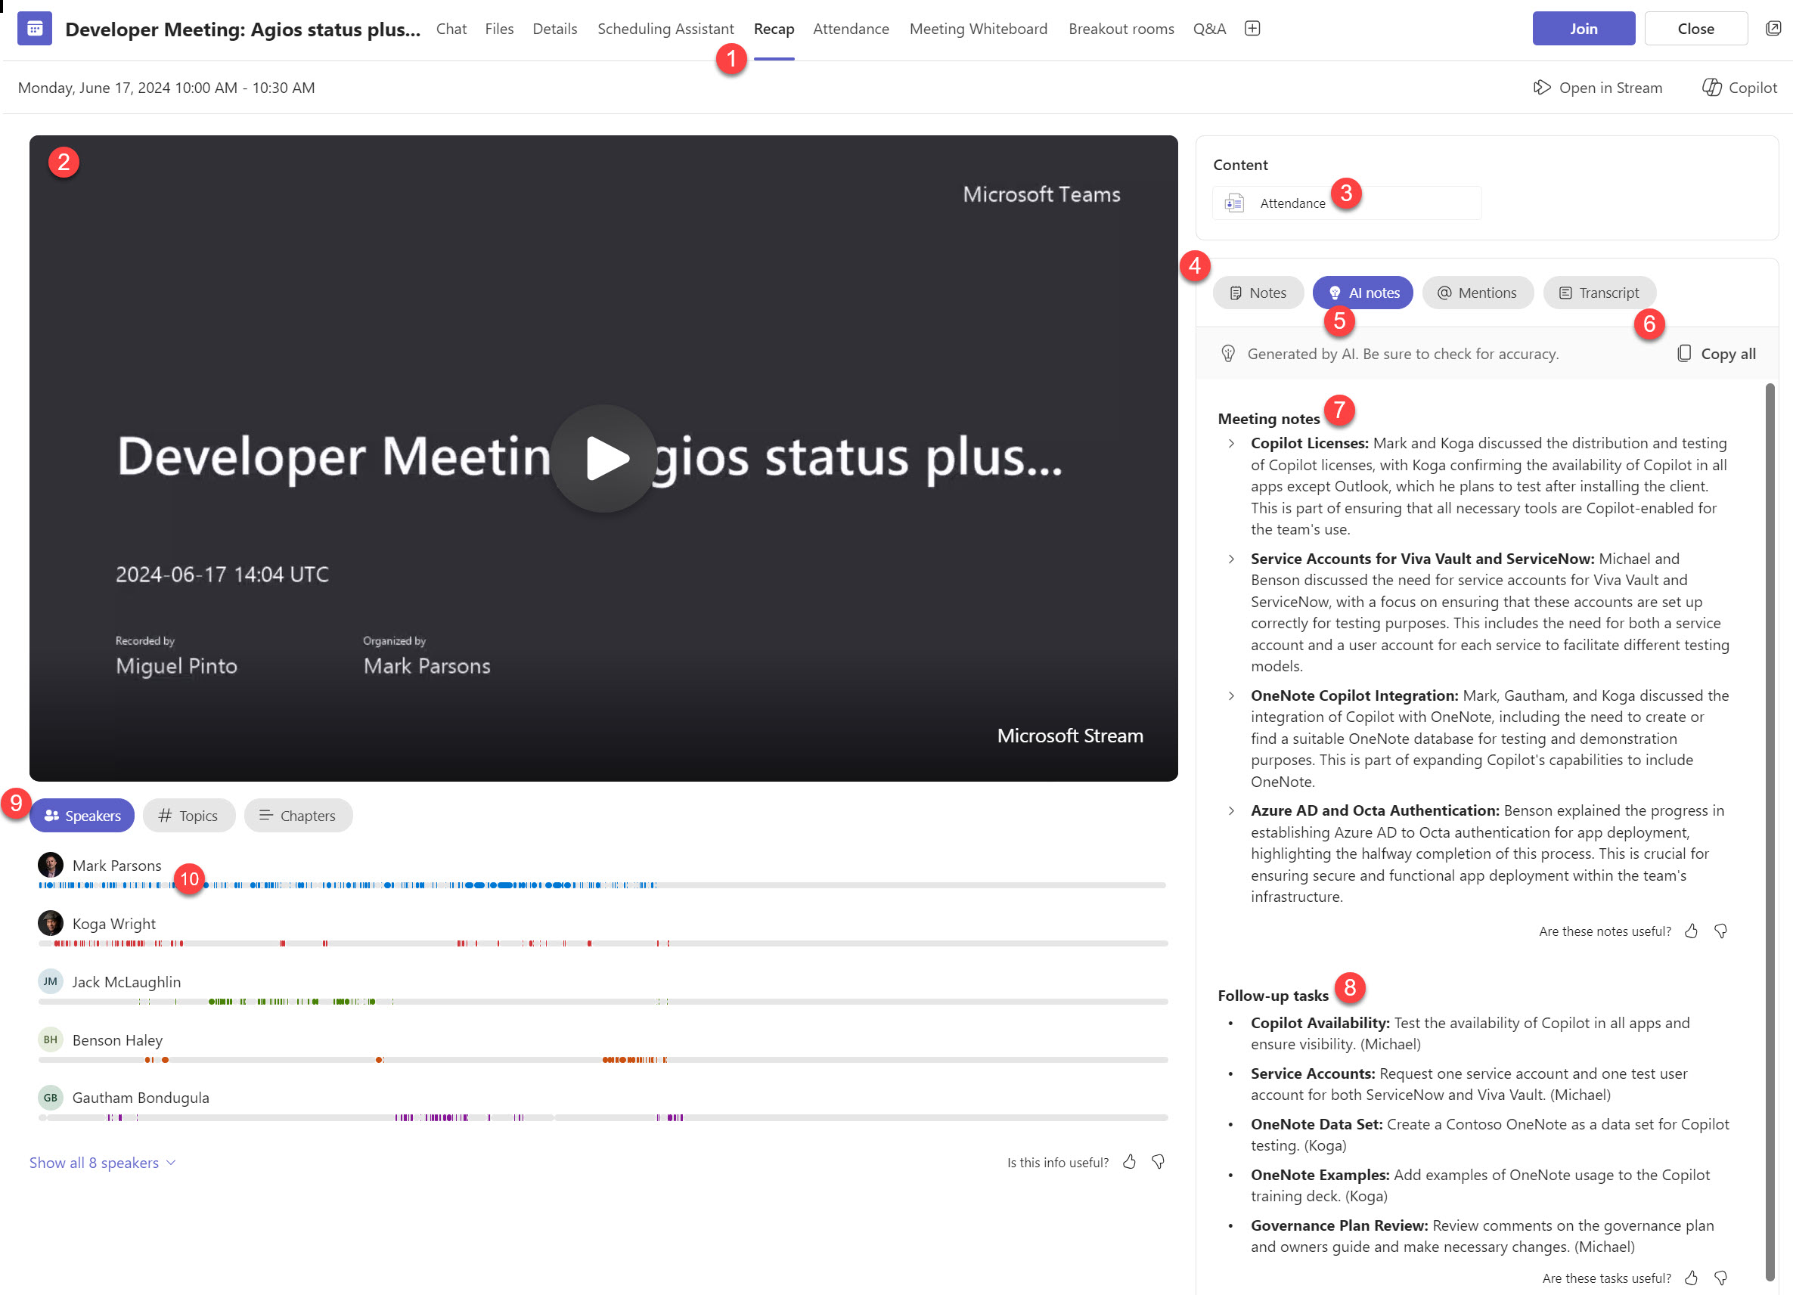Open the Scheduling Assistant tab
The width and height of the screenshot is (1793, 1295).
coord(665,28)
